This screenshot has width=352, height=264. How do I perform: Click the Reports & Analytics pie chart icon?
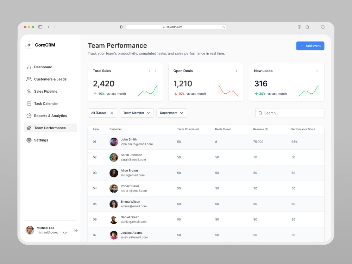(29, 115)
